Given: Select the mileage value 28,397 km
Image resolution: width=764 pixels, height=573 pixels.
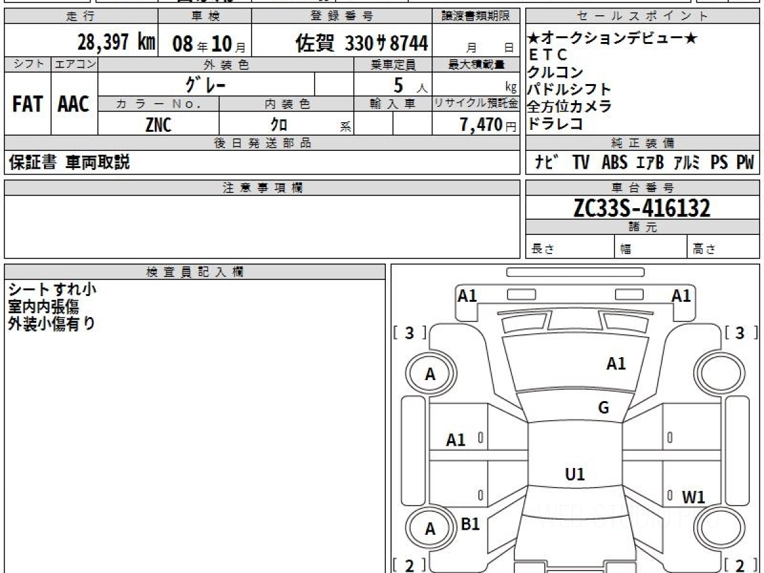Looking at the screenshot, I should 117,43.
